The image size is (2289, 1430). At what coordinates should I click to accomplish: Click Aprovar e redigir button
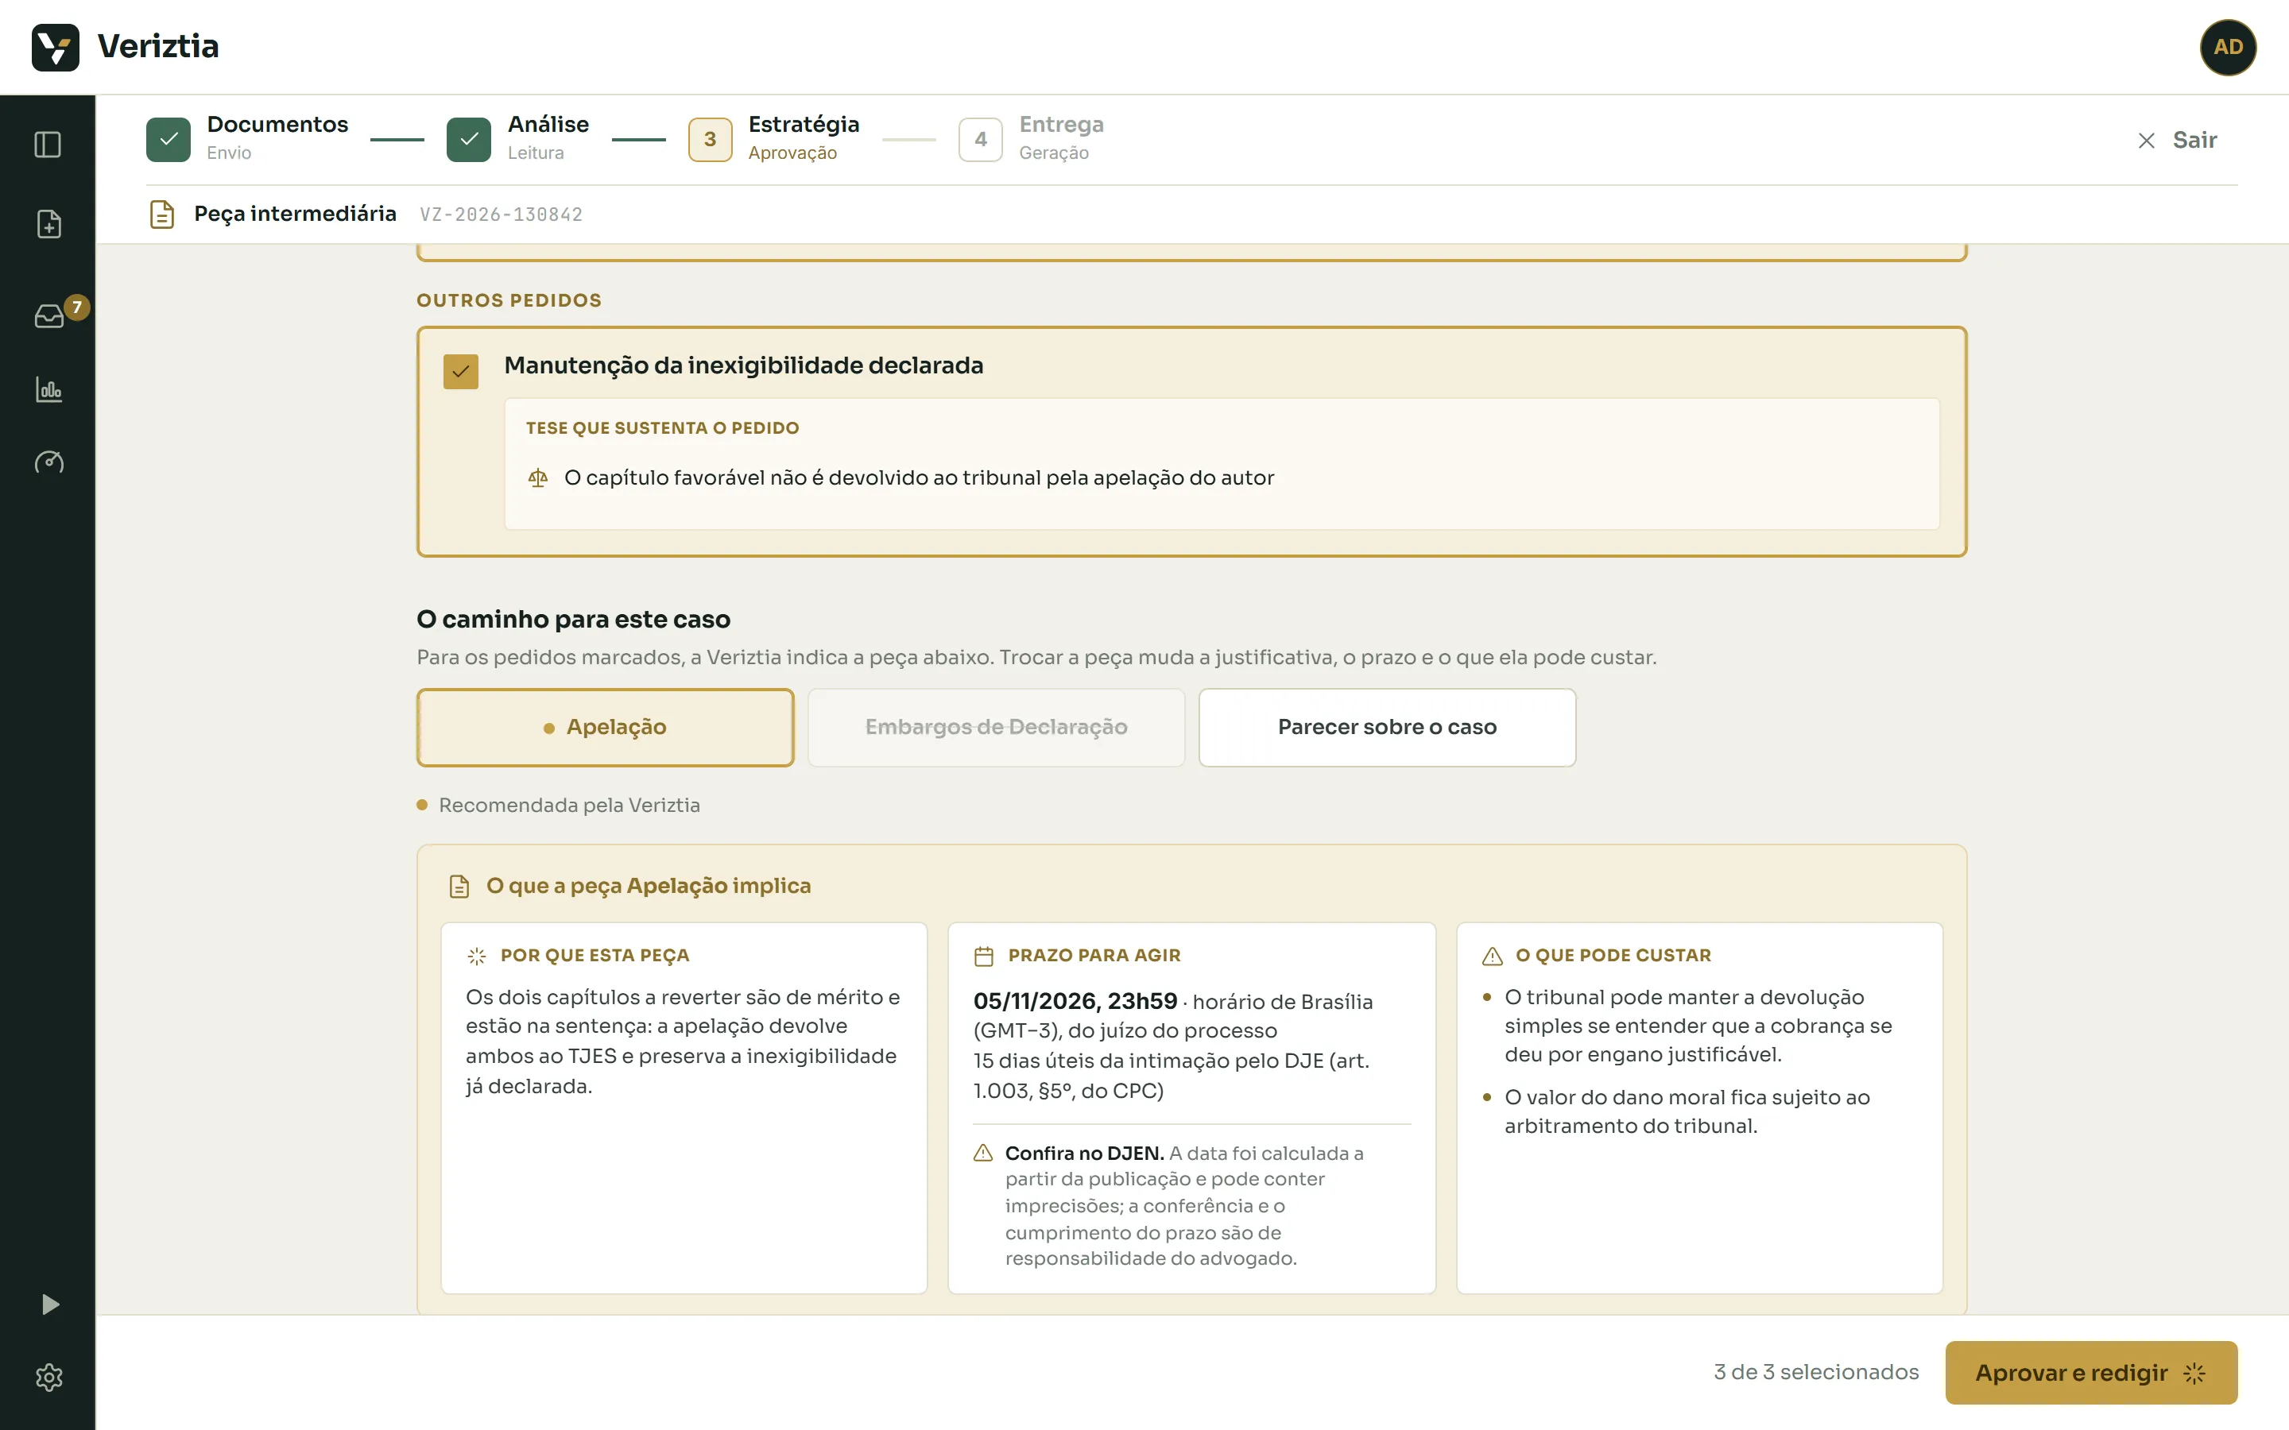(2090, 1372)
